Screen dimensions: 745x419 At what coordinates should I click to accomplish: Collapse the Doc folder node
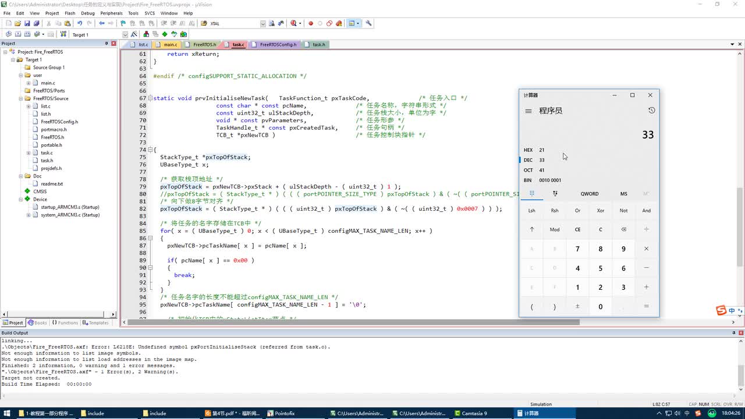click(20, 176)
